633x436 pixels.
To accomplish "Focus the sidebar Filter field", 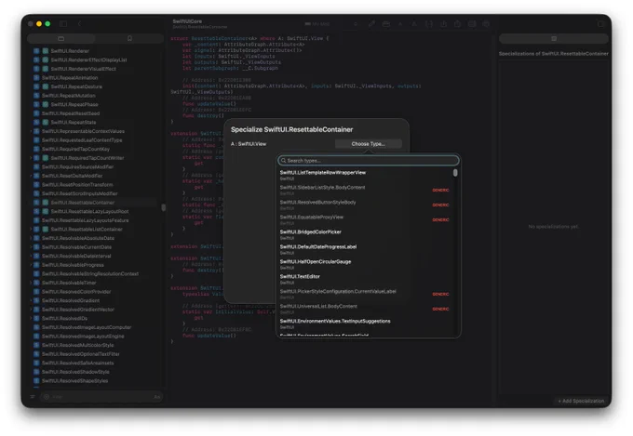I will 101,397.
